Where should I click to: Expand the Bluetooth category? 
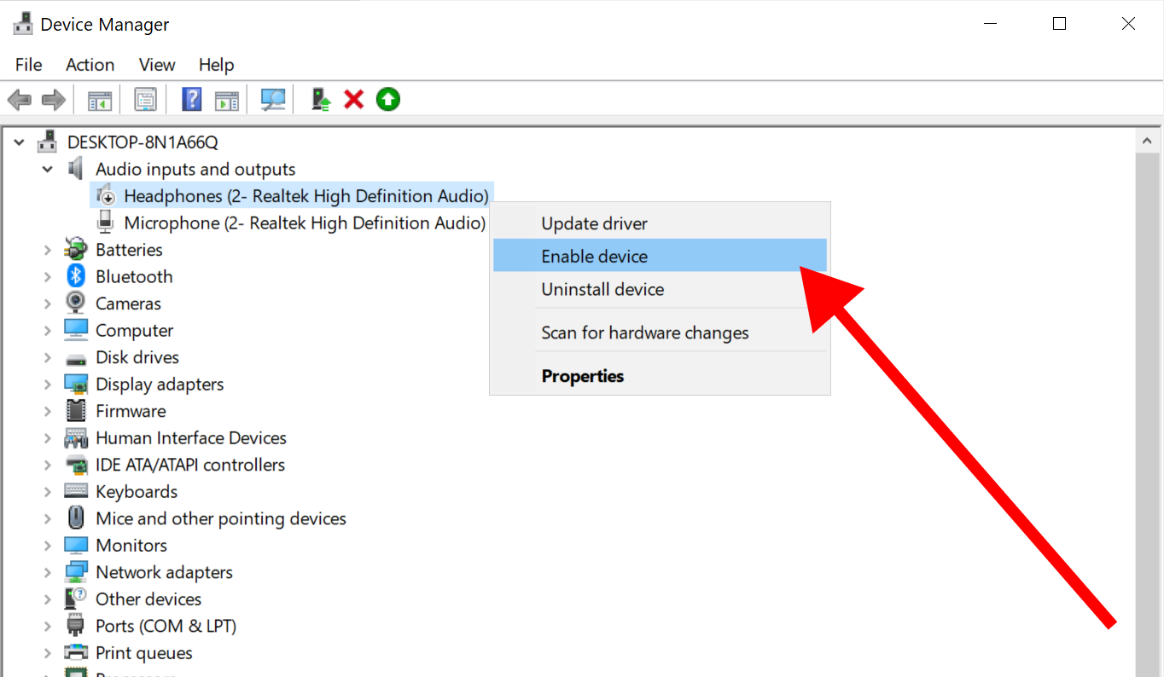pyautogui.click(x=48, y=277)
